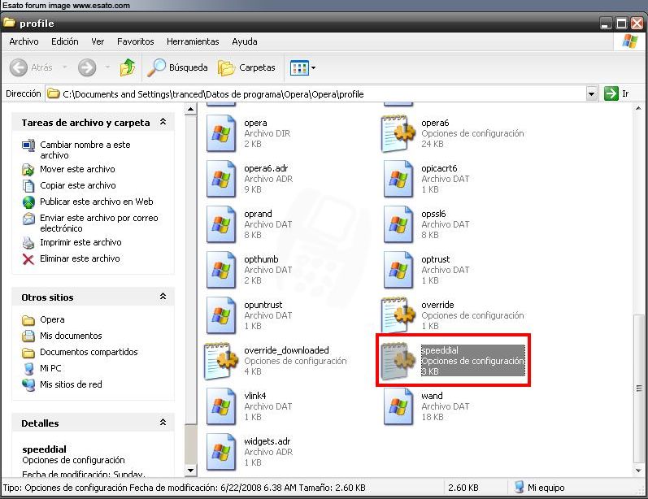The width and height of the screenshot is (648, 499).
Task: Open Mis documentos link
Action: coord(71,336)
